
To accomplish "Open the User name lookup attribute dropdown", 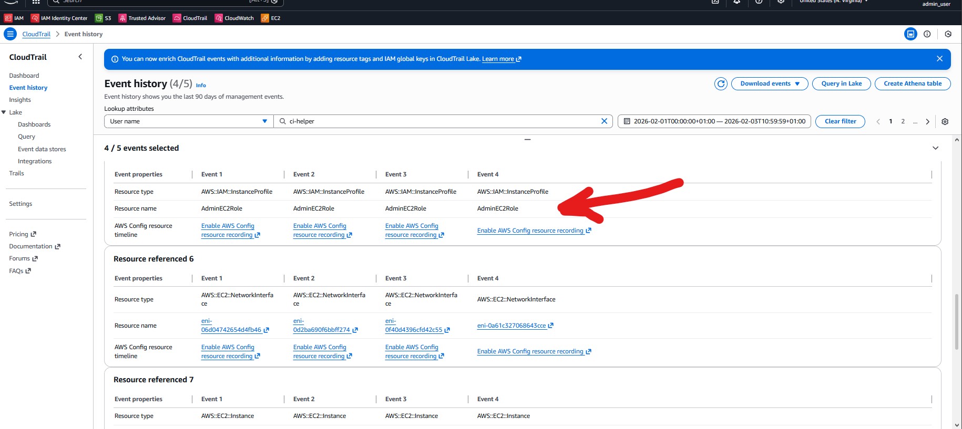I will [188, 121].
